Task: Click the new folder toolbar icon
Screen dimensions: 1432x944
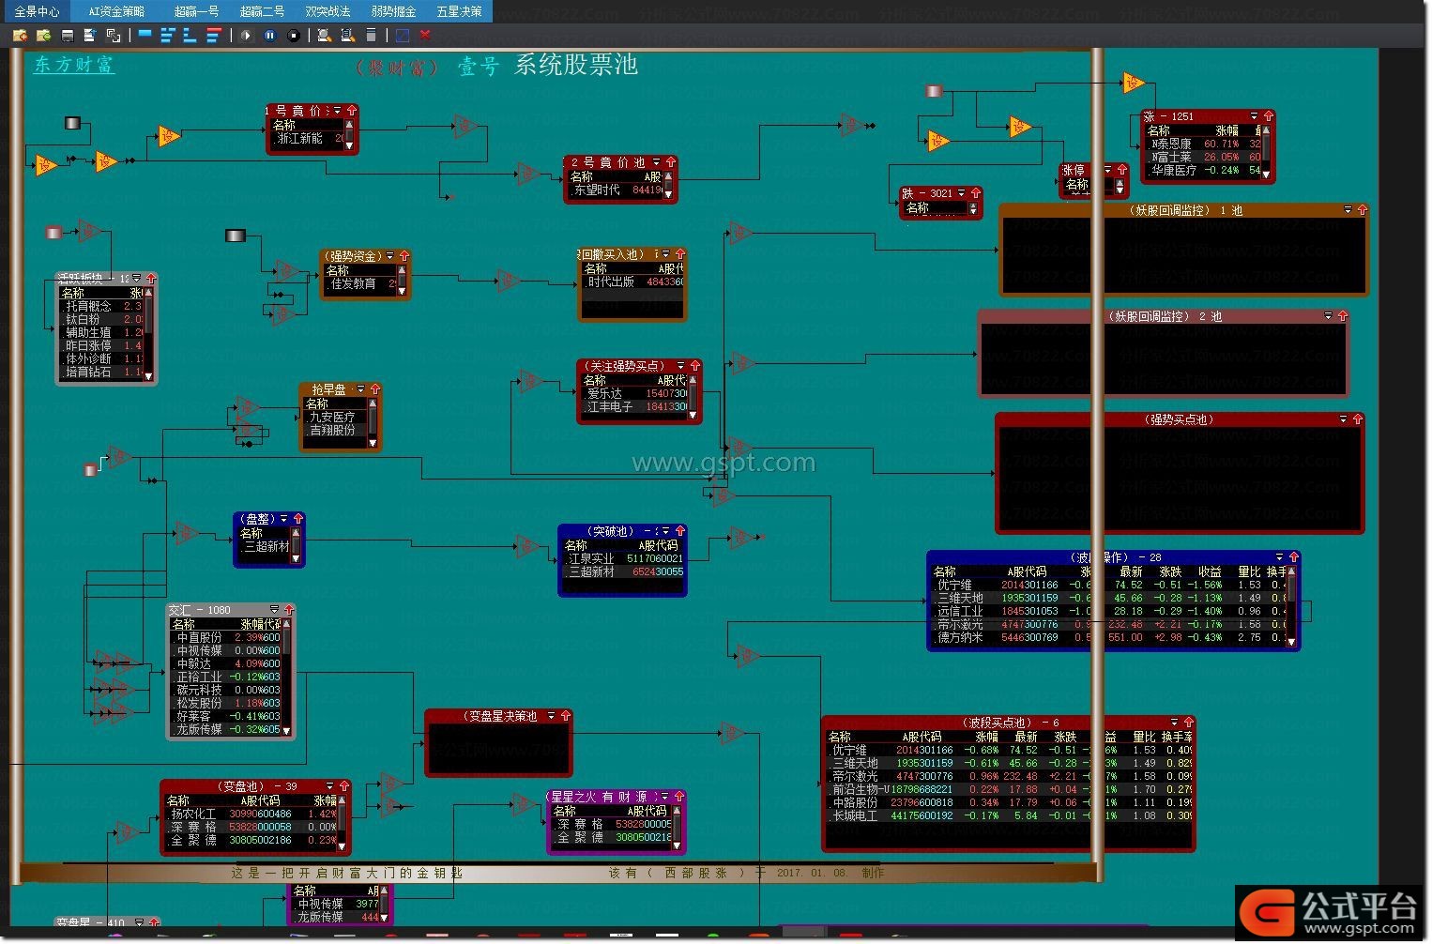Action: [20, 36]
